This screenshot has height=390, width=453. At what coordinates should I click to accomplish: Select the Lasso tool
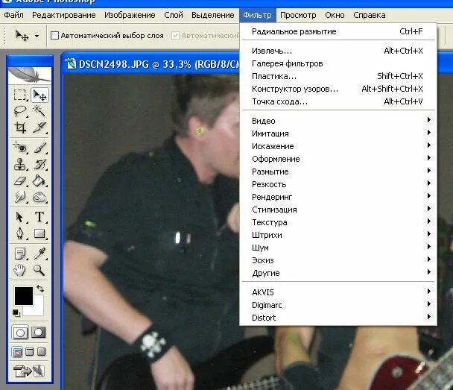click(20, 111)
